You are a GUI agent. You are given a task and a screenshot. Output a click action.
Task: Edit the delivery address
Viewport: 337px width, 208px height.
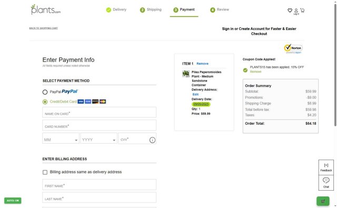(x=195, y=94)
